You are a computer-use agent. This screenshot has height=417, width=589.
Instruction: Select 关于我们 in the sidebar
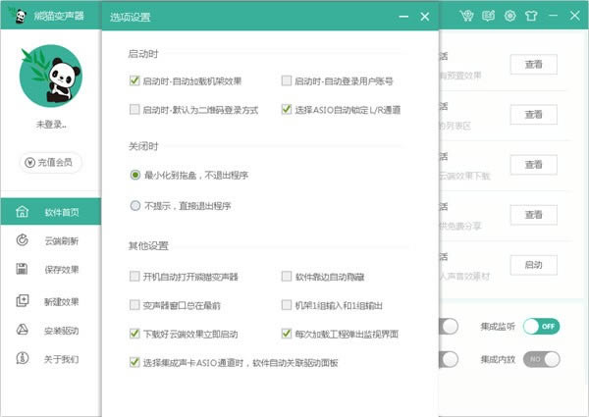[51, 359]
